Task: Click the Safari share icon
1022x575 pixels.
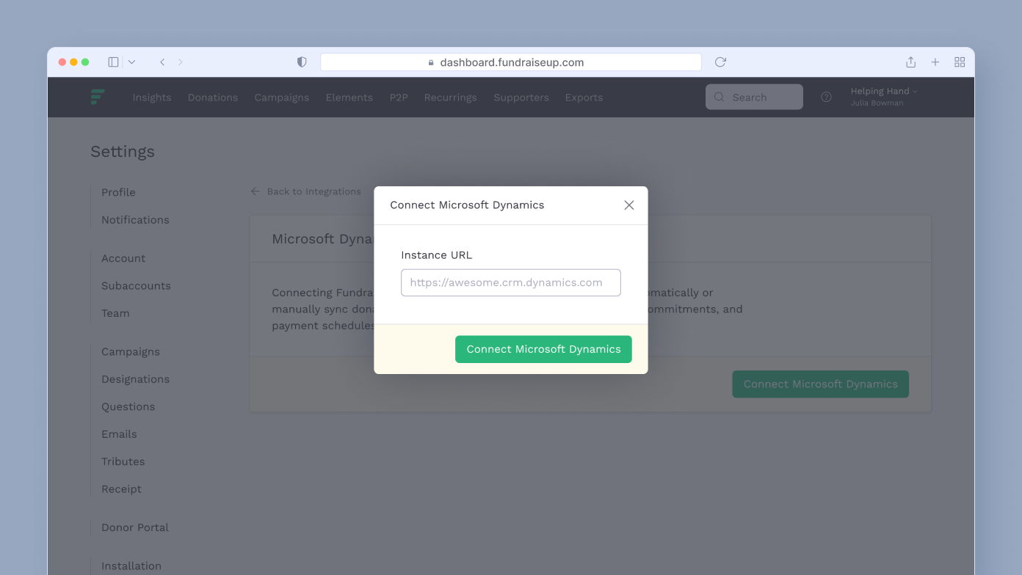Action: [910, 62]
